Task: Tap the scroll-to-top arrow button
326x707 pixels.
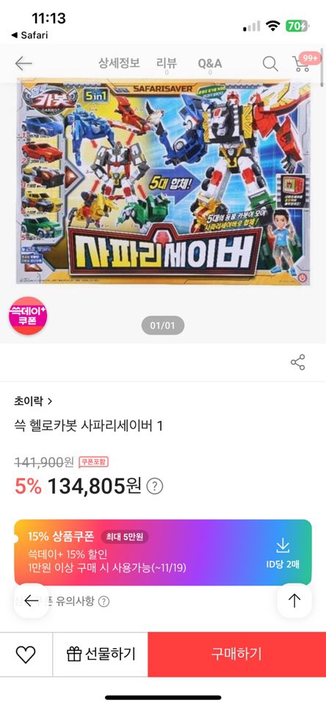Action: pyautogui.click(x=294, y=600)
